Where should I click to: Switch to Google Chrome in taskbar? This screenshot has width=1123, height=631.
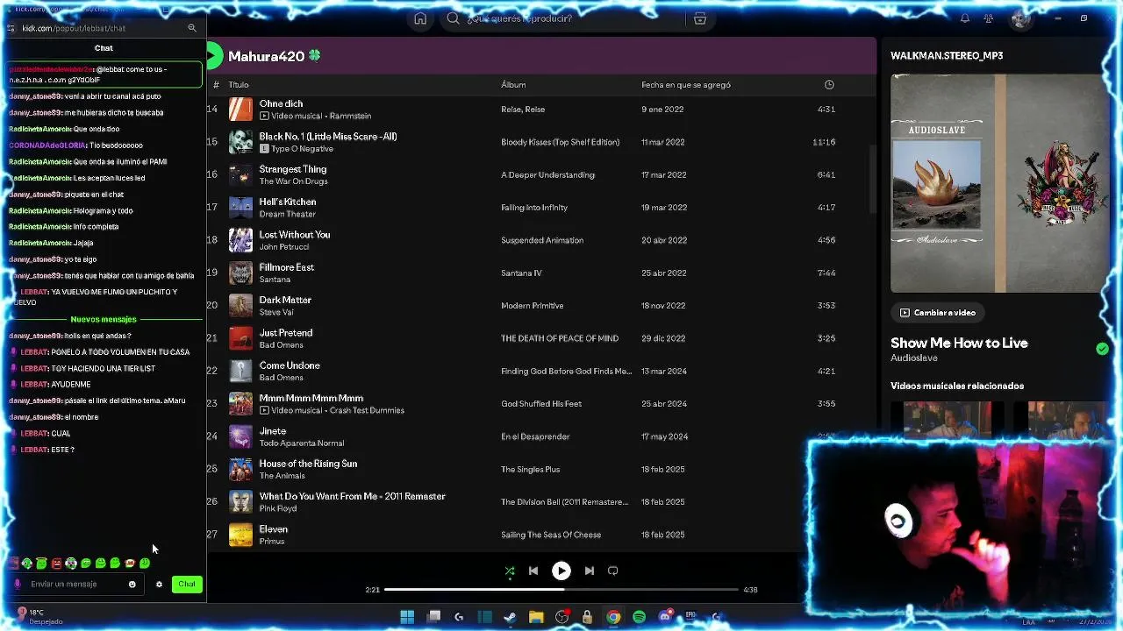click(x=613, y=617)
